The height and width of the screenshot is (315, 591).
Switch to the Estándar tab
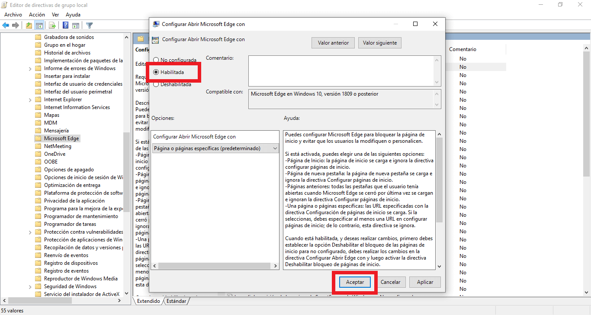click(177, 301)
